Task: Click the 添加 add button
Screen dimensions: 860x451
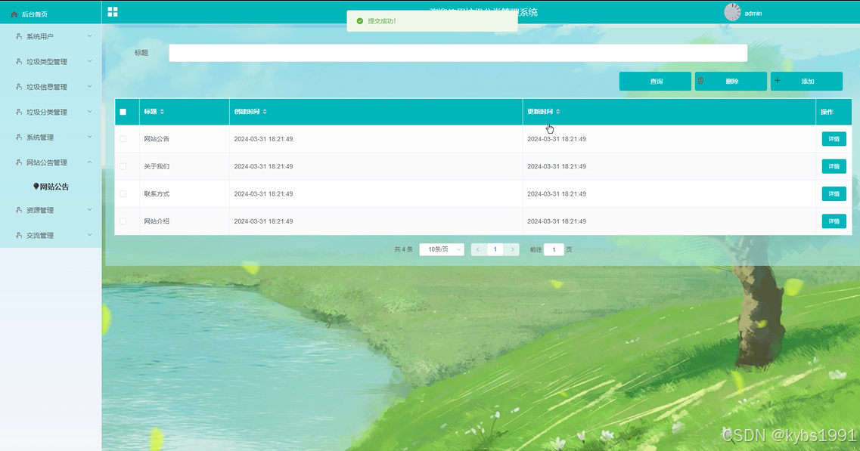Action: pos(806,81)
